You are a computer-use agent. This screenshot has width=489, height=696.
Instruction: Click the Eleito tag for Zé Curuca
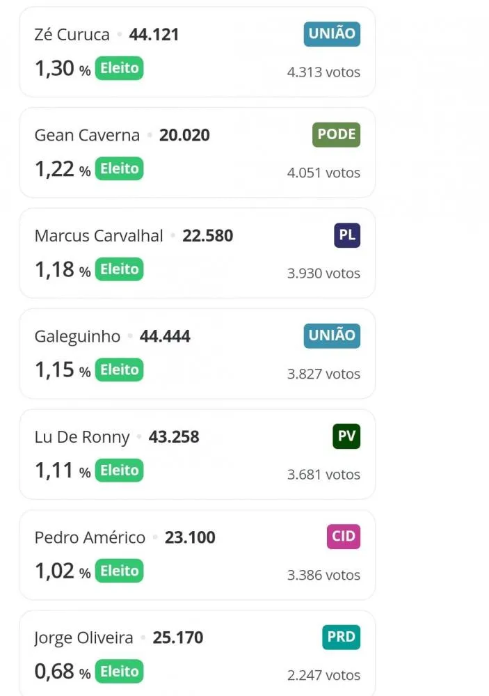120,68
